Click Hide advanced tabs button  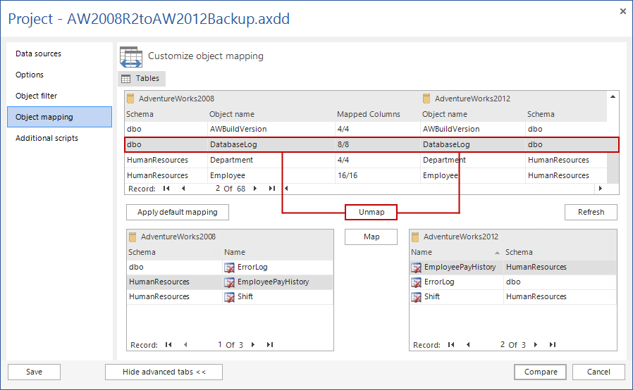pyautogui.click(x=164, y=372)
